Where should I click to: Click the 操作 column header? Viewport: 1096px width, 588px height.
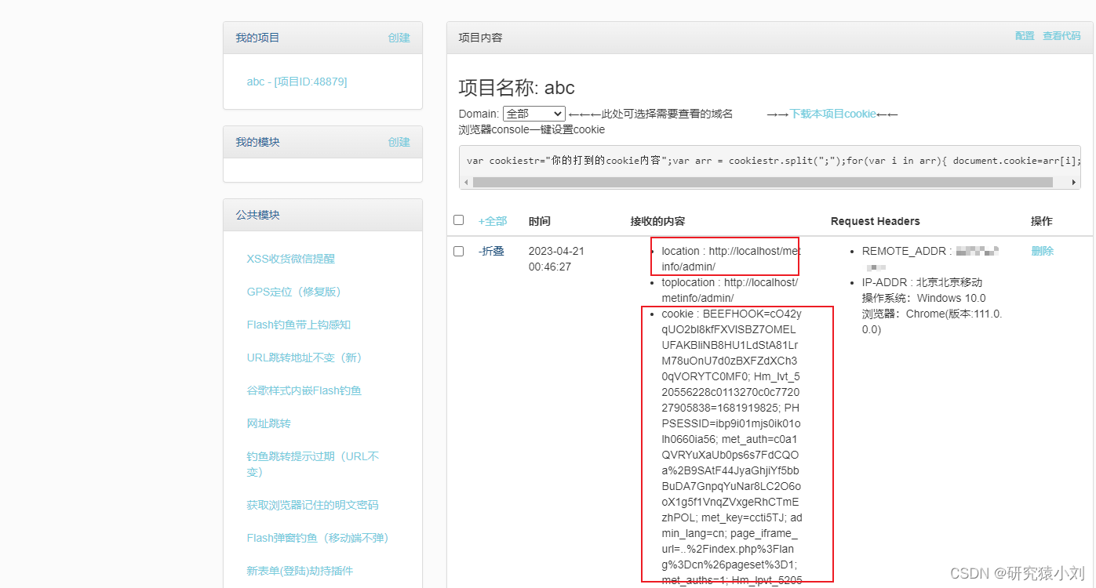(1042, 221)
